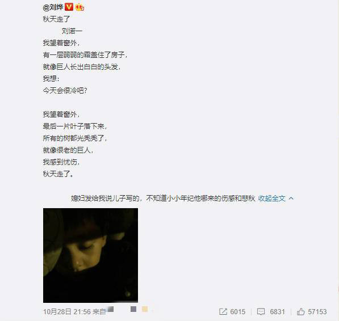Click the like count 57153
This screenshot has height=321, width=339.
coord(317,312)
